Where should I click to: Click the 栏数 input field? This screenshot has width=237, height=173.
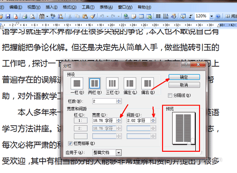point(104,101)
